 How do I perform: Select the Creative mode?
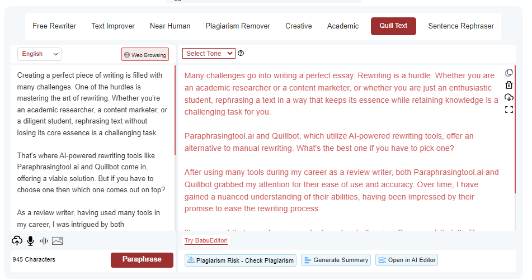(299, 26)
